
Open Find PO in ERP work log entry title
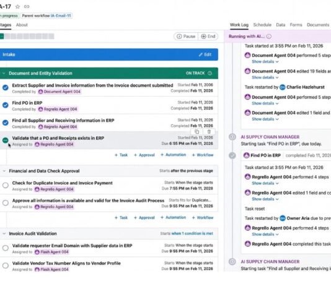[x=265, y=155]
